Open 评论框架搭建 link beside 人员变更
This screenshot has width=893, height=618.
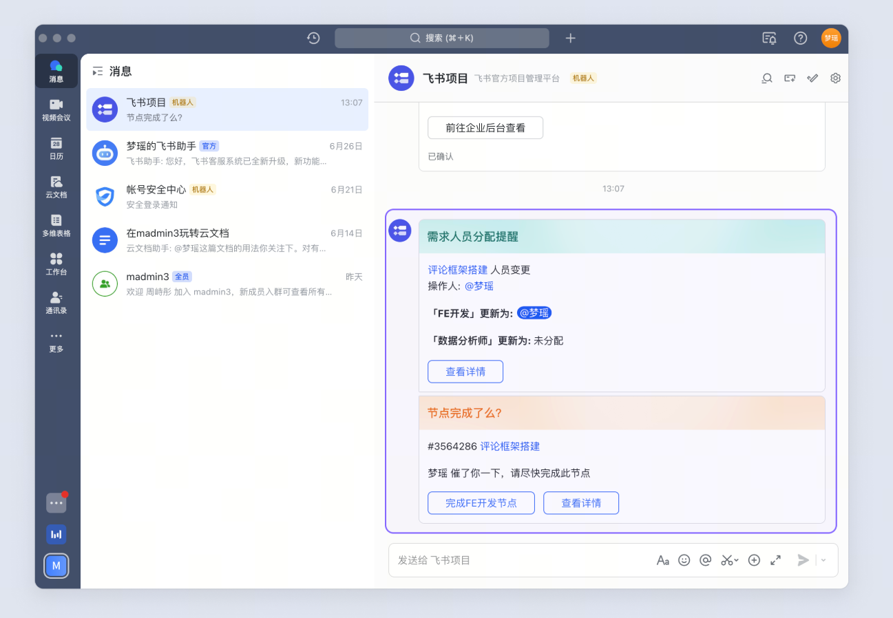(458, 270)
